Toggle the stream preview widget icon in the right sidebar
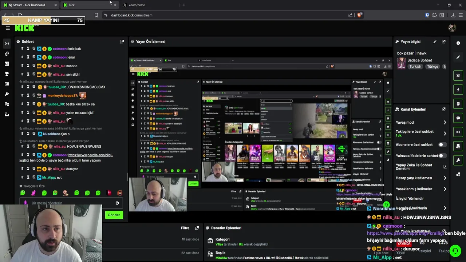 point(458,76)
